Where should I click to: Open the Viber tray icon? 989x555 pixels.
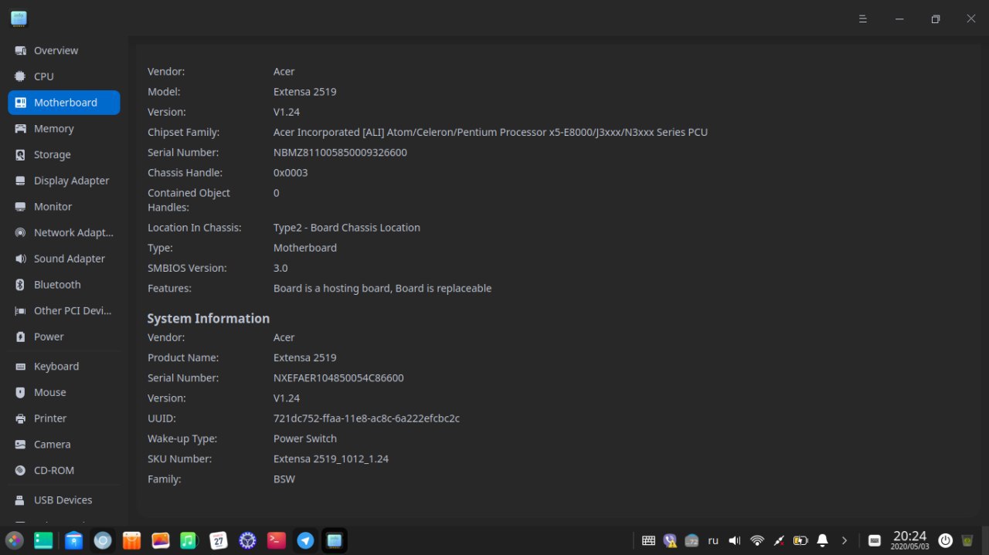(x=670, y=540)
